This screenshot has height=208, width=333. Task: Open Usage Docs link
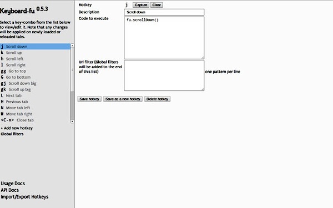pos(13,184)
